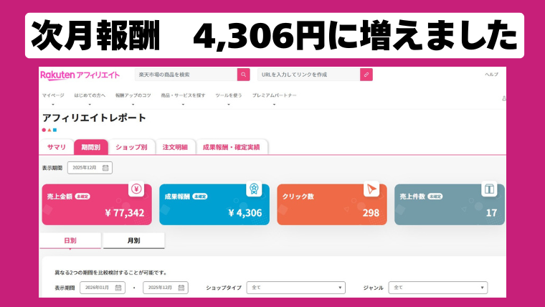The image size is (545, 307).
Task: Open calendar icon in 2025年12月 display period
Action: pyautogui.click(x=105, y=168)
